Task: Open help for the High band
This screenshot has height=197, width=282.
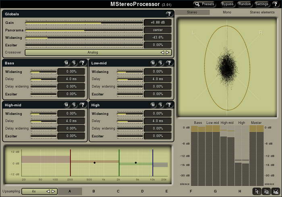Action: (169, 105)
